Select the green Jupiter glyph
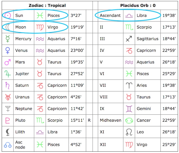Image resolution: width=179 pixels, height=153 pixels. coord(8,74)
